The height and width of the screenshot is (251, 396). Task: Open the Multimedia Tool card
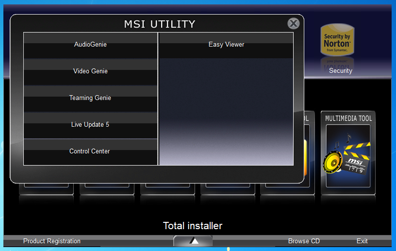[x=348, y=152]
